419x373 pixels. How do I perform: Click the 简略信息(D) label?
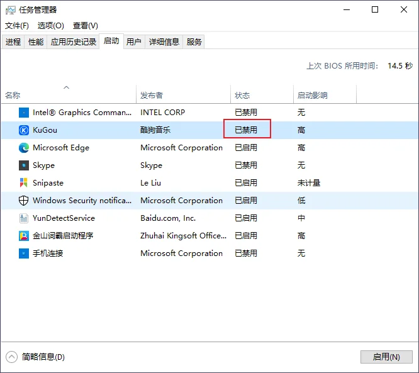pos(43,357)
